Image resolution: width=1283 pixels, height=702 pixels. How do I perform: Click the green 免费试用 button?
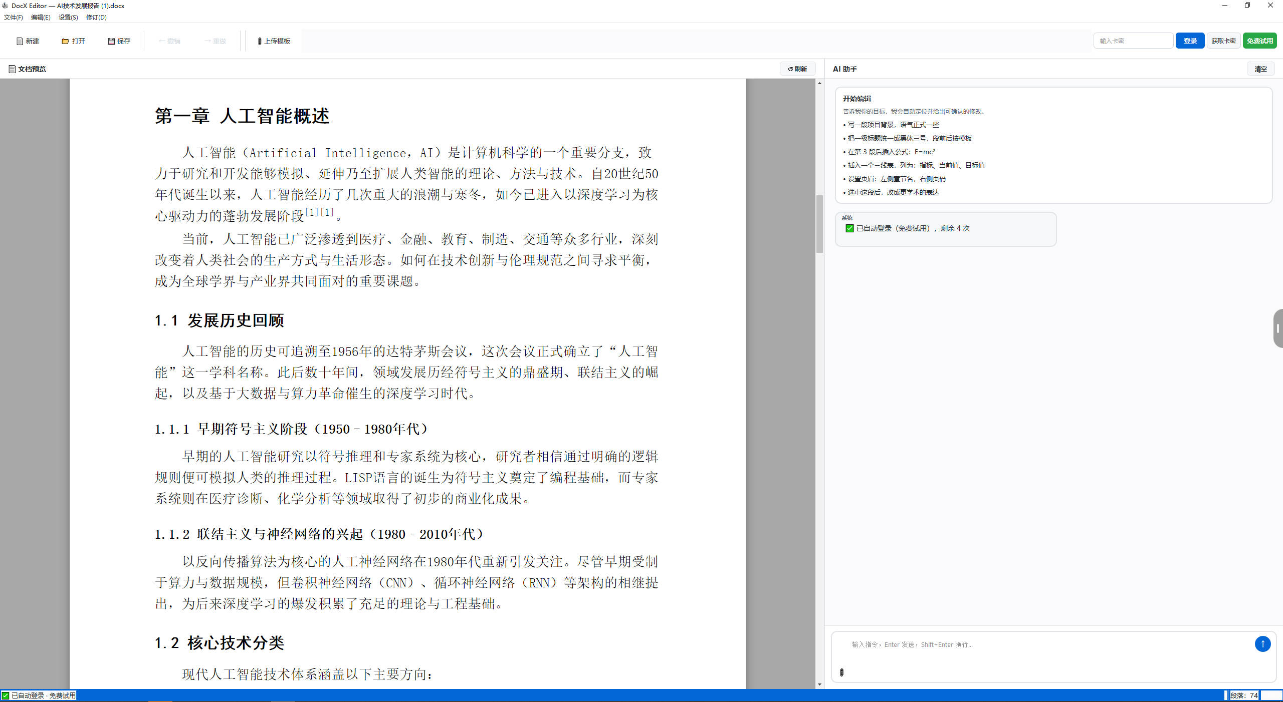coord(1259,41)
